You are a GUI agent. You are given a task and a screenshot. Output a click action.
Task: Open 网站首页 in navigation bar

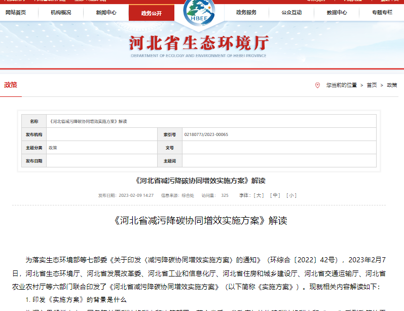click(16, 12)
